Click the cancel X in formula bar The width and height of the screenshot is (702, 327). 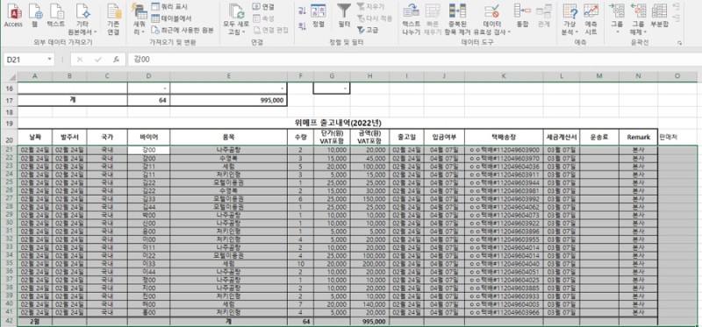pyautogui.click(x=80, y=60)
